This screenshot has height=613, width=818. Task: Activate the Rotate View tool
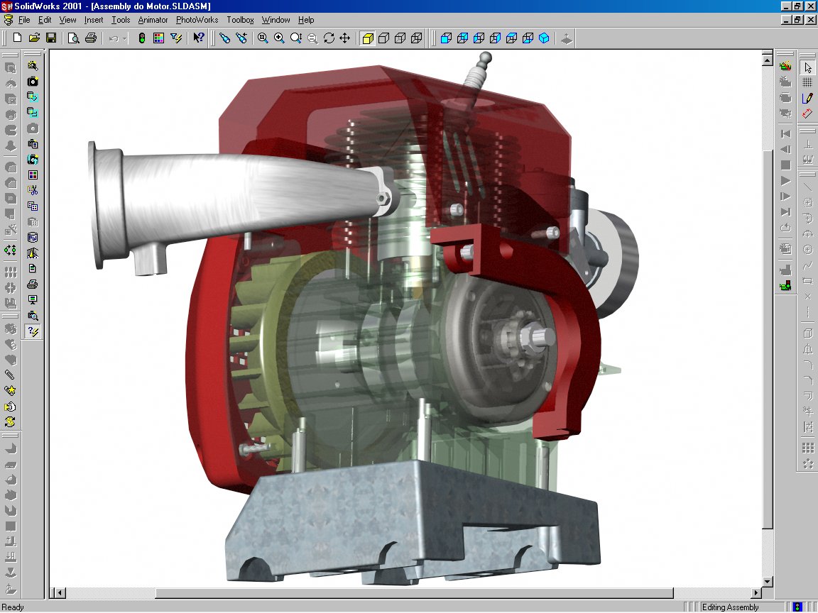[x=329, y=38]
